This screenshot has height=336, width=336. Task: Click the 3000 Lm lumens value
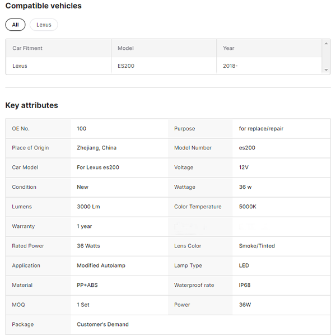pyautogui.click(x=88, y=207)
